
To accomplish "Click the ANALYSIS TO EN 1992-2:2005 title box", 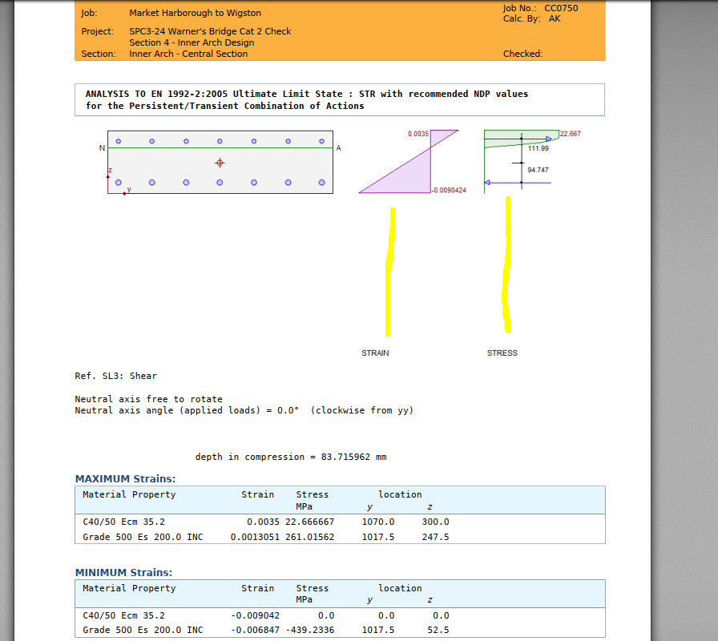I will coord(339,99).
